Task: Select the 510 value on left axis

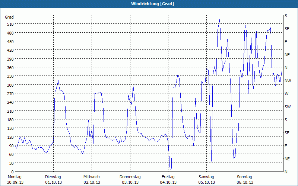Action: pos(10,24)
